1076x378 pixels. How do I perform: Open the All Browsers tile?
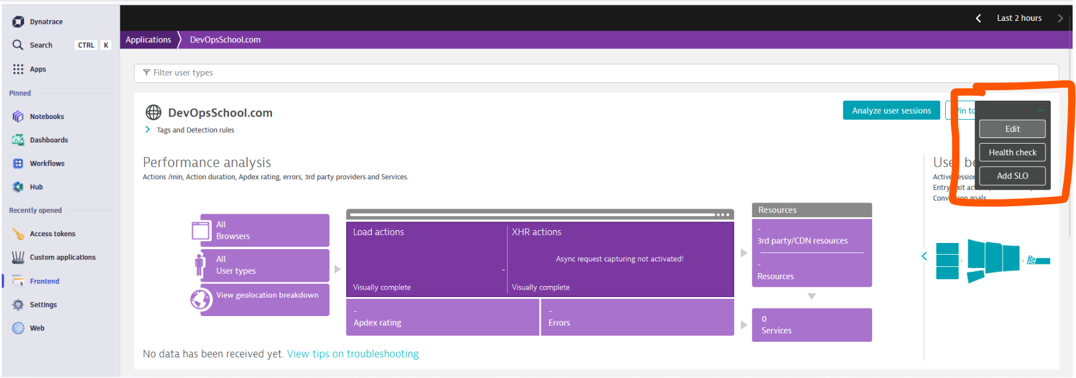tap(265, 230)
